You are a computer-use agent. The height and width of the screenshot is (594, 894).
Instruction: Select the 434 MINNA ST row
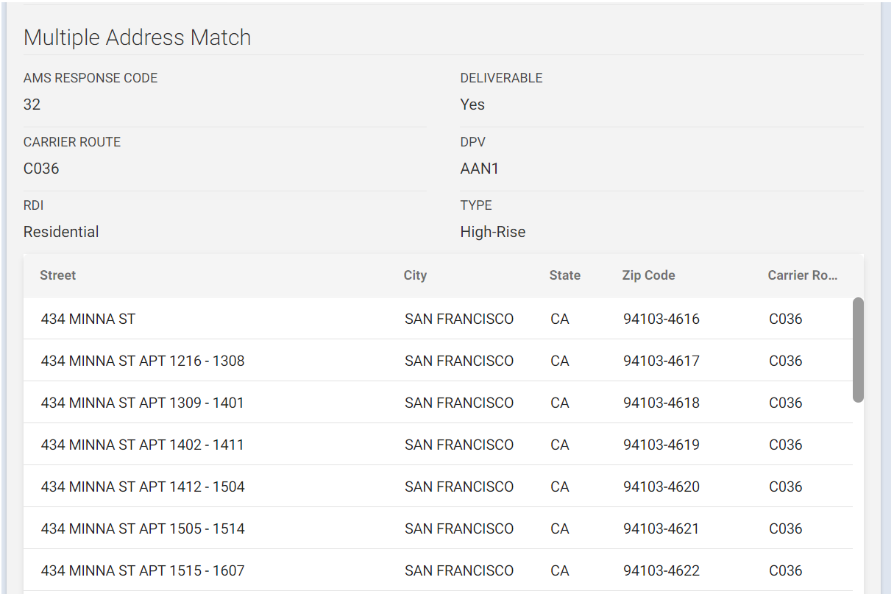tap(88, 319)
